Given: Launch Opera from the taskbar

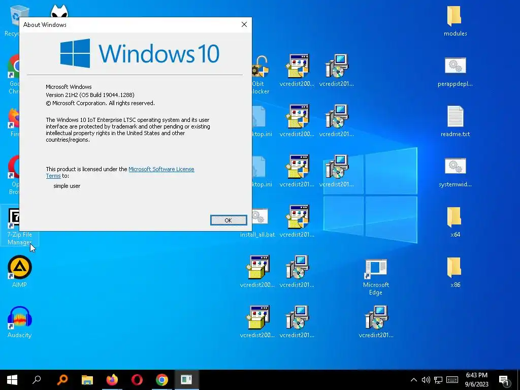Looking at the screenshot, I should (x=137, y=380).
